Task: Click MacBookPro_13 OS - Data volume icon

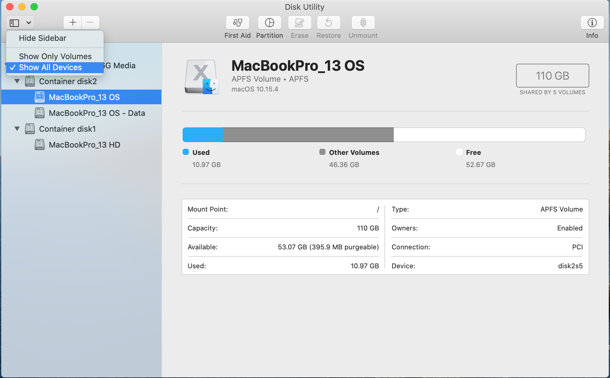Action: [40, 113]
